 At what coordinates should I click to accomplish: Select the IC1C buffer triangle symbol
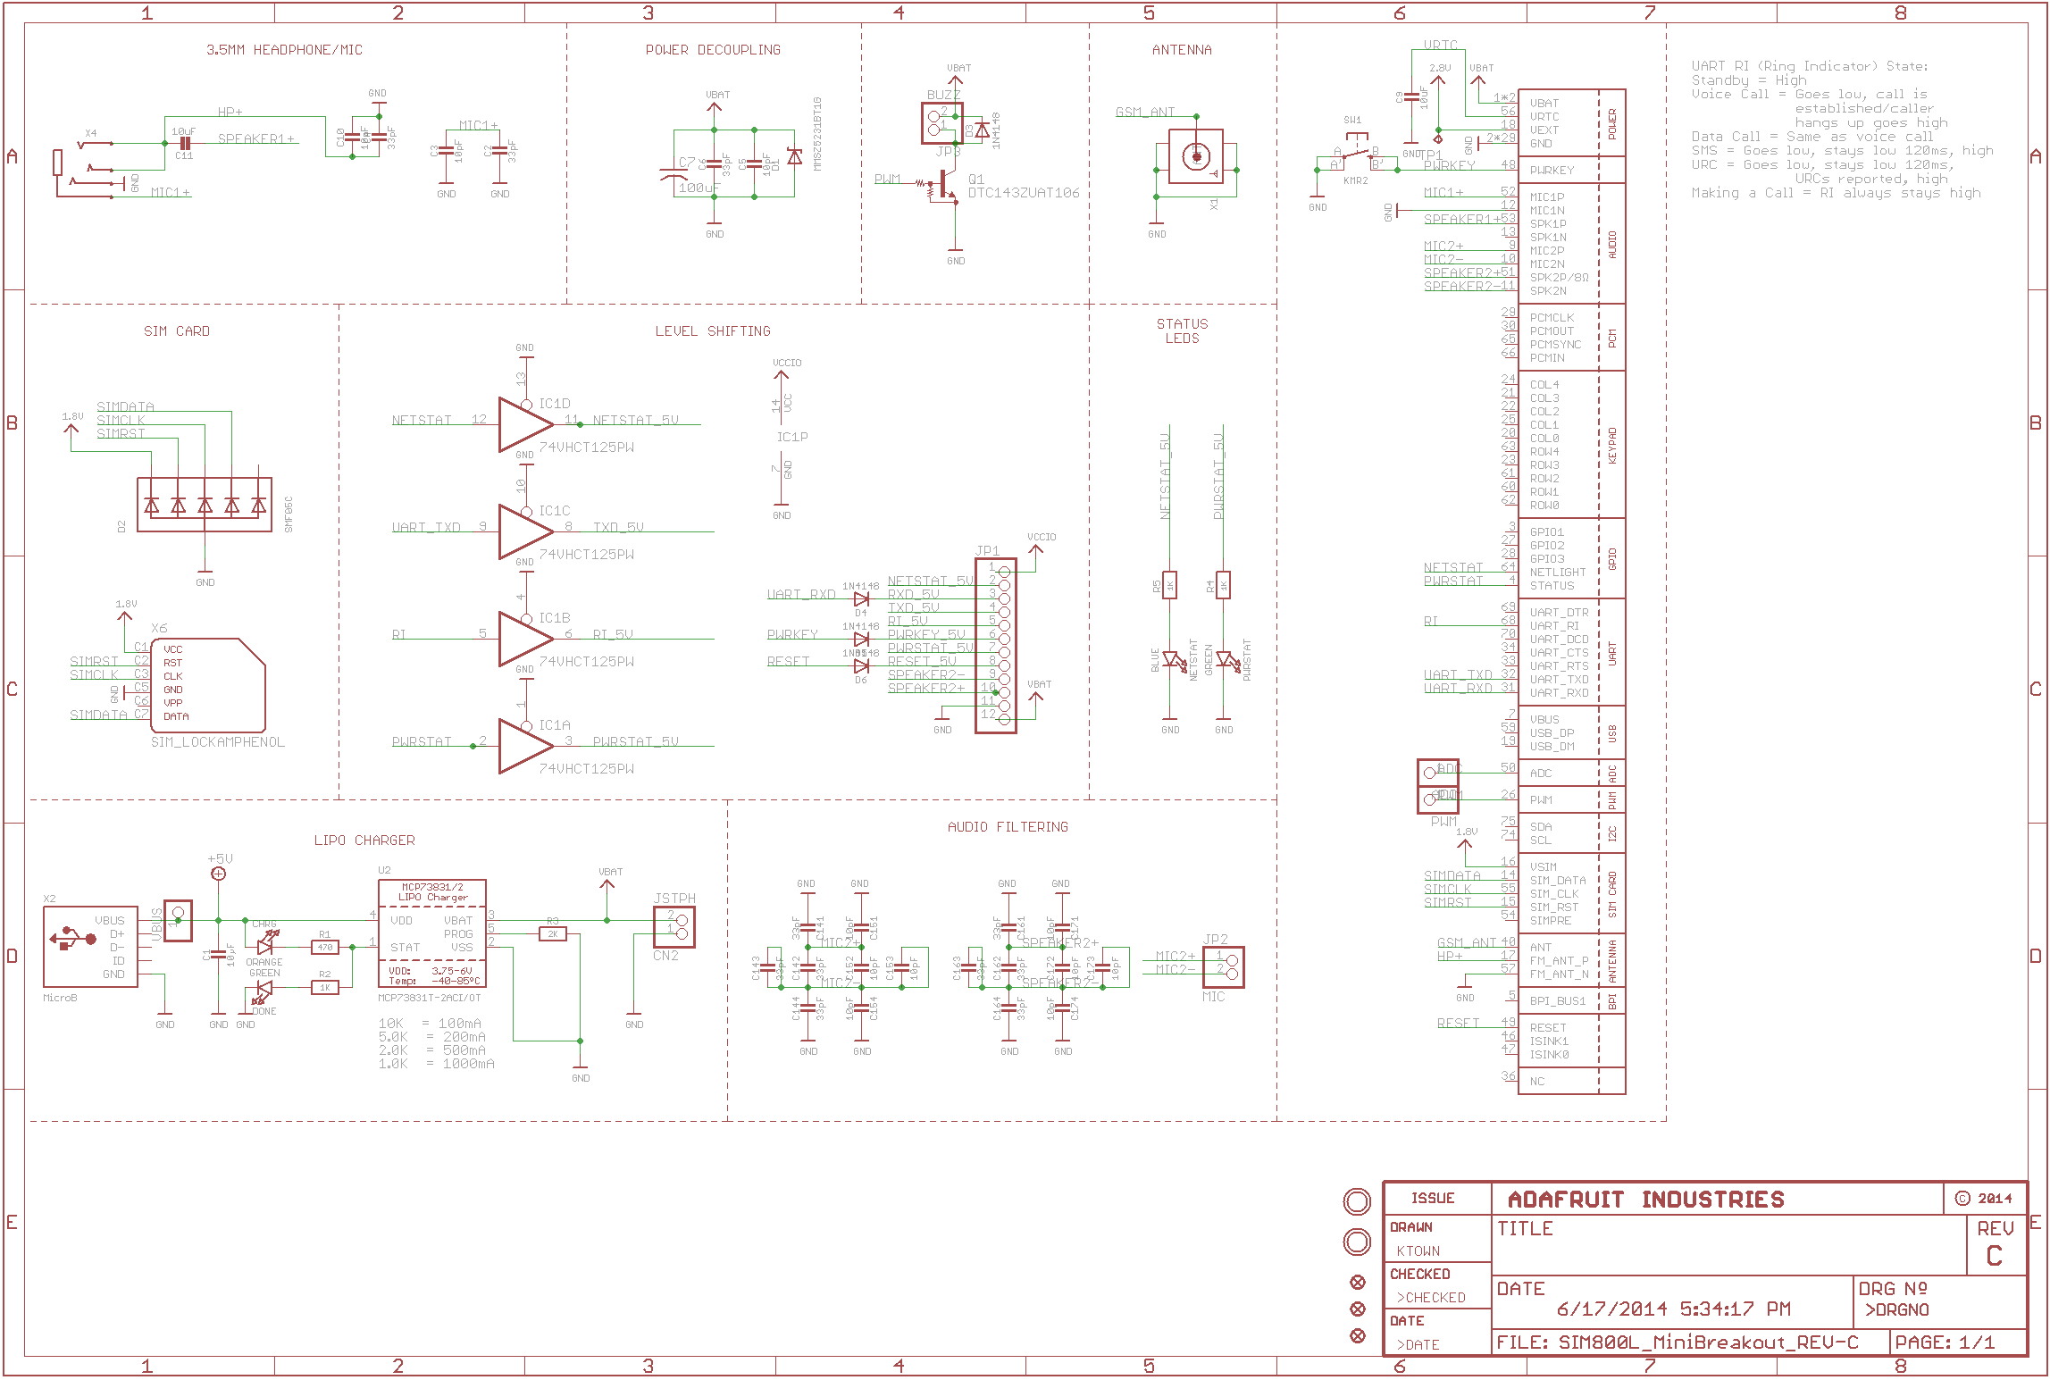(526, 531)
